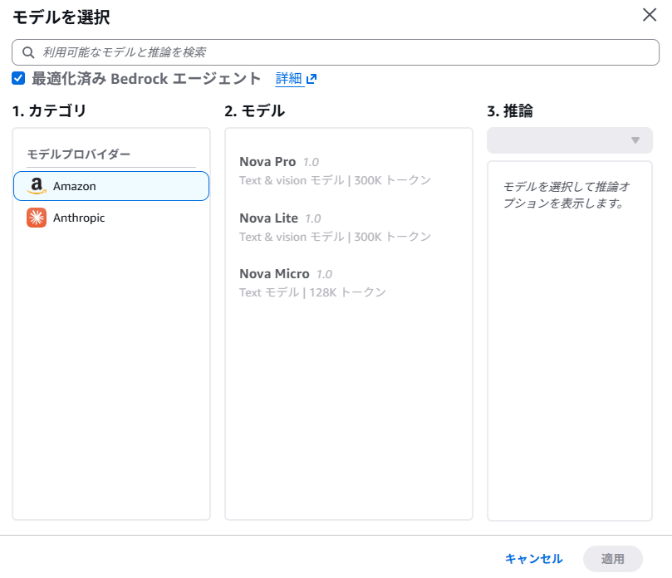The height and width of the screenshot is (578, 672).
Task: Click the external link icon beside 詳細
Action: click(311, 79)
